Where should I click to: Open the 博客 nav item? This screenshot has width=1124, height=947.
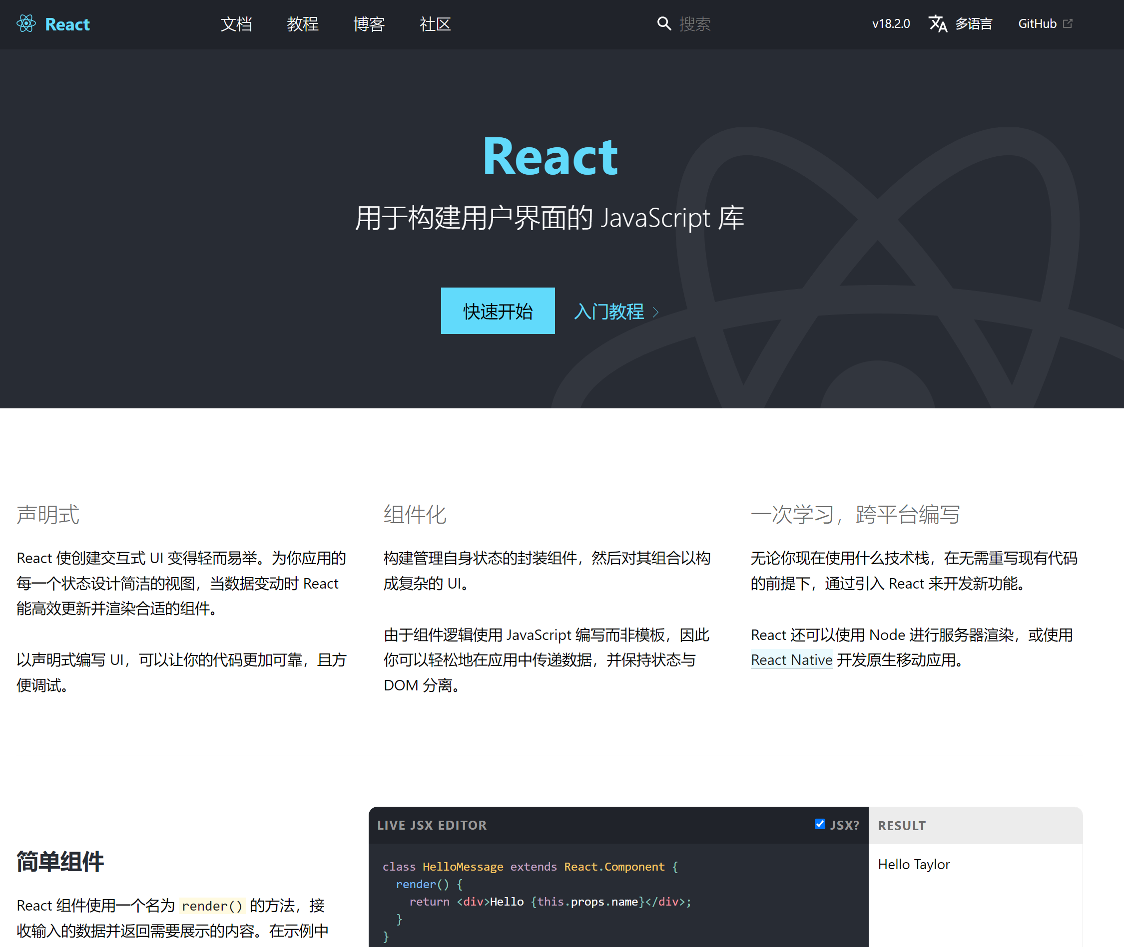(x=369, y=24)
